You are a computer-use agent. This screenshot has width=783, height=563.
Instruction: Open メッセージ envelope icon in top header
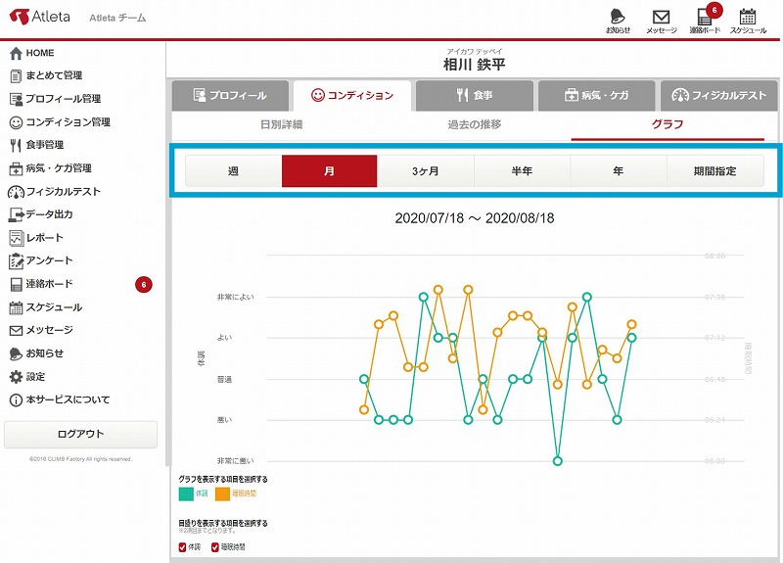pyautogui.click(x=661, y=18)
